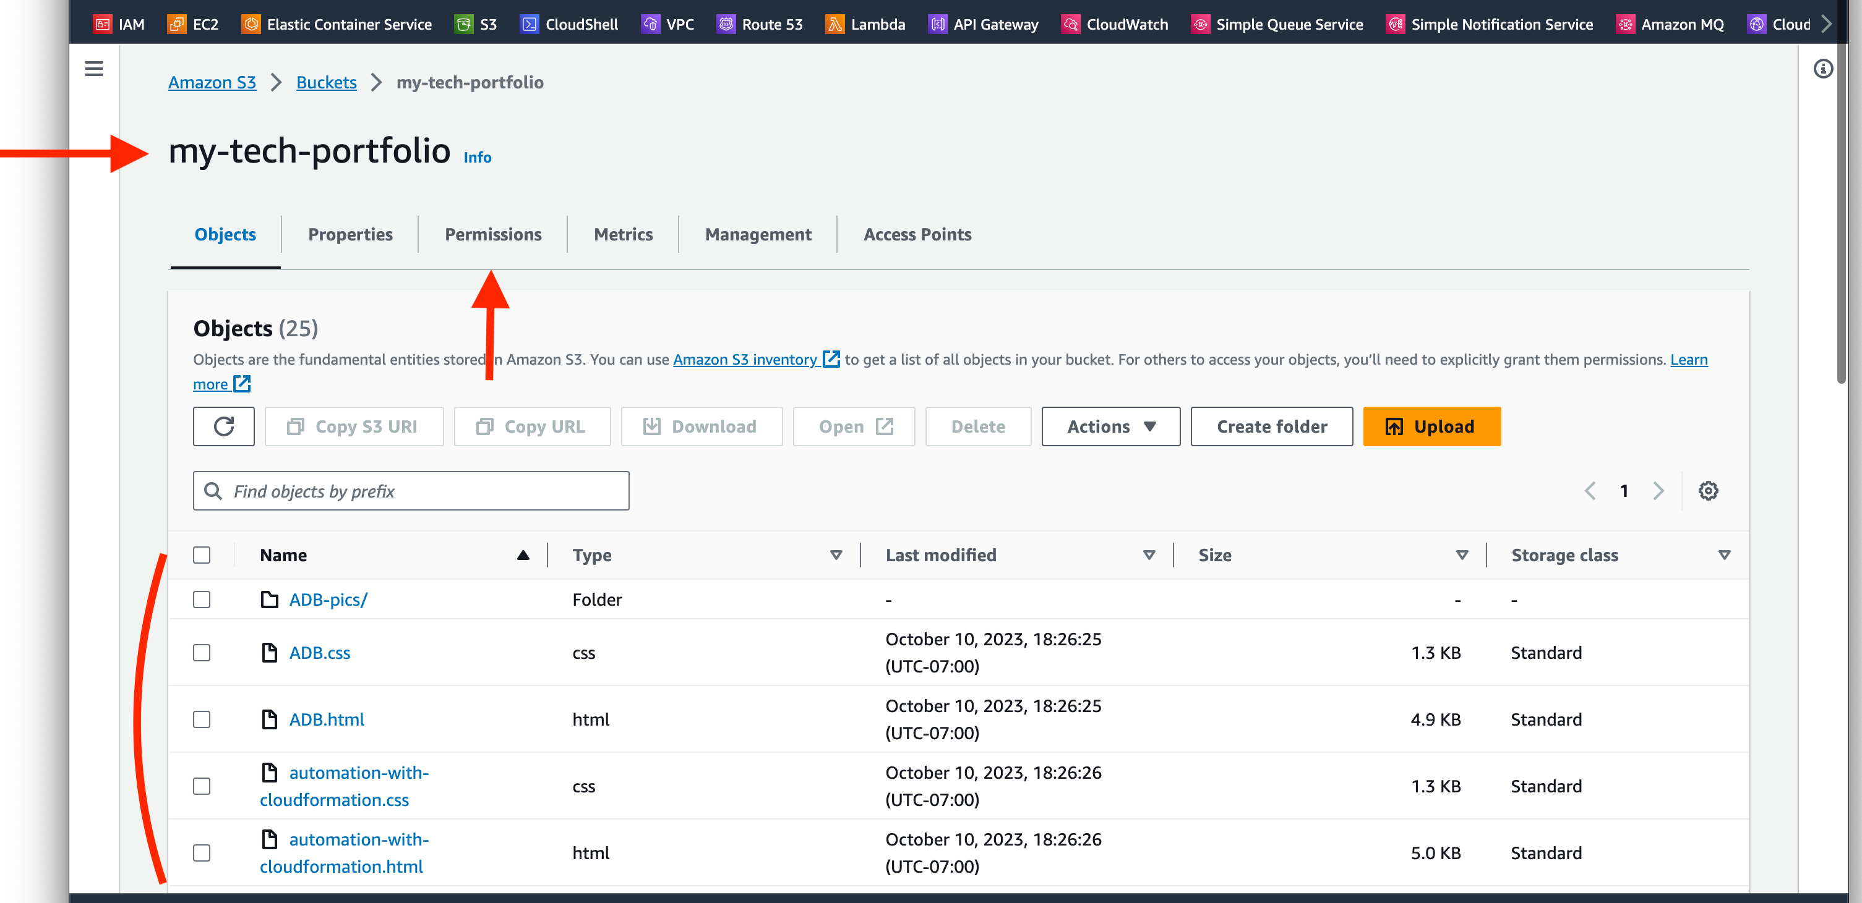The height and width of the screenshot is (903, 1862).
Task: Sort by Size column arrow
Action: tap(1462, 555)
